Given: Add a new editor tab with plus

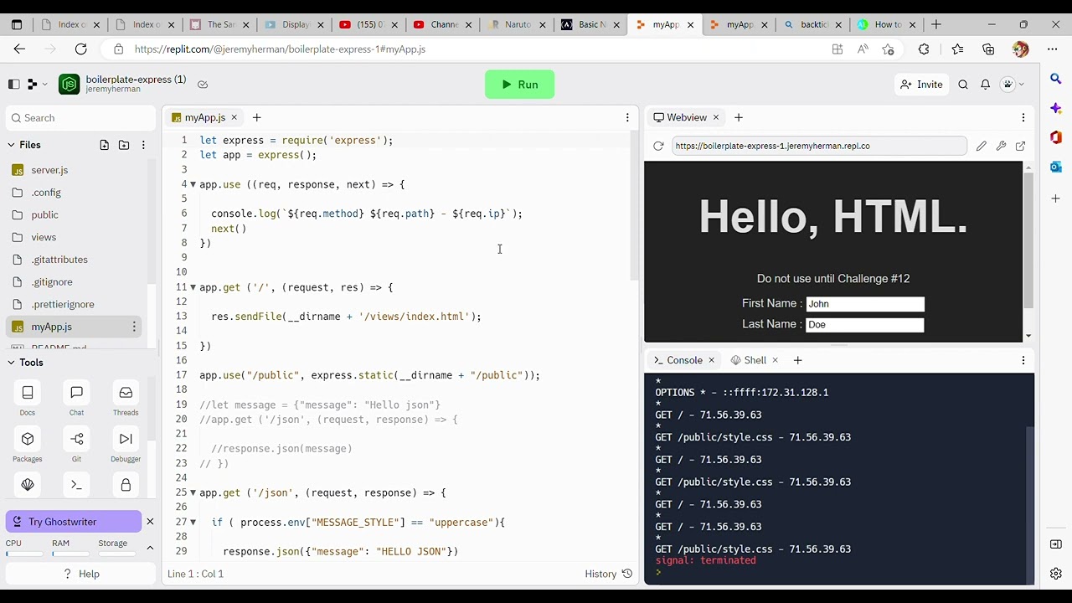Looking at the screenshot, I should click(257, 117).
